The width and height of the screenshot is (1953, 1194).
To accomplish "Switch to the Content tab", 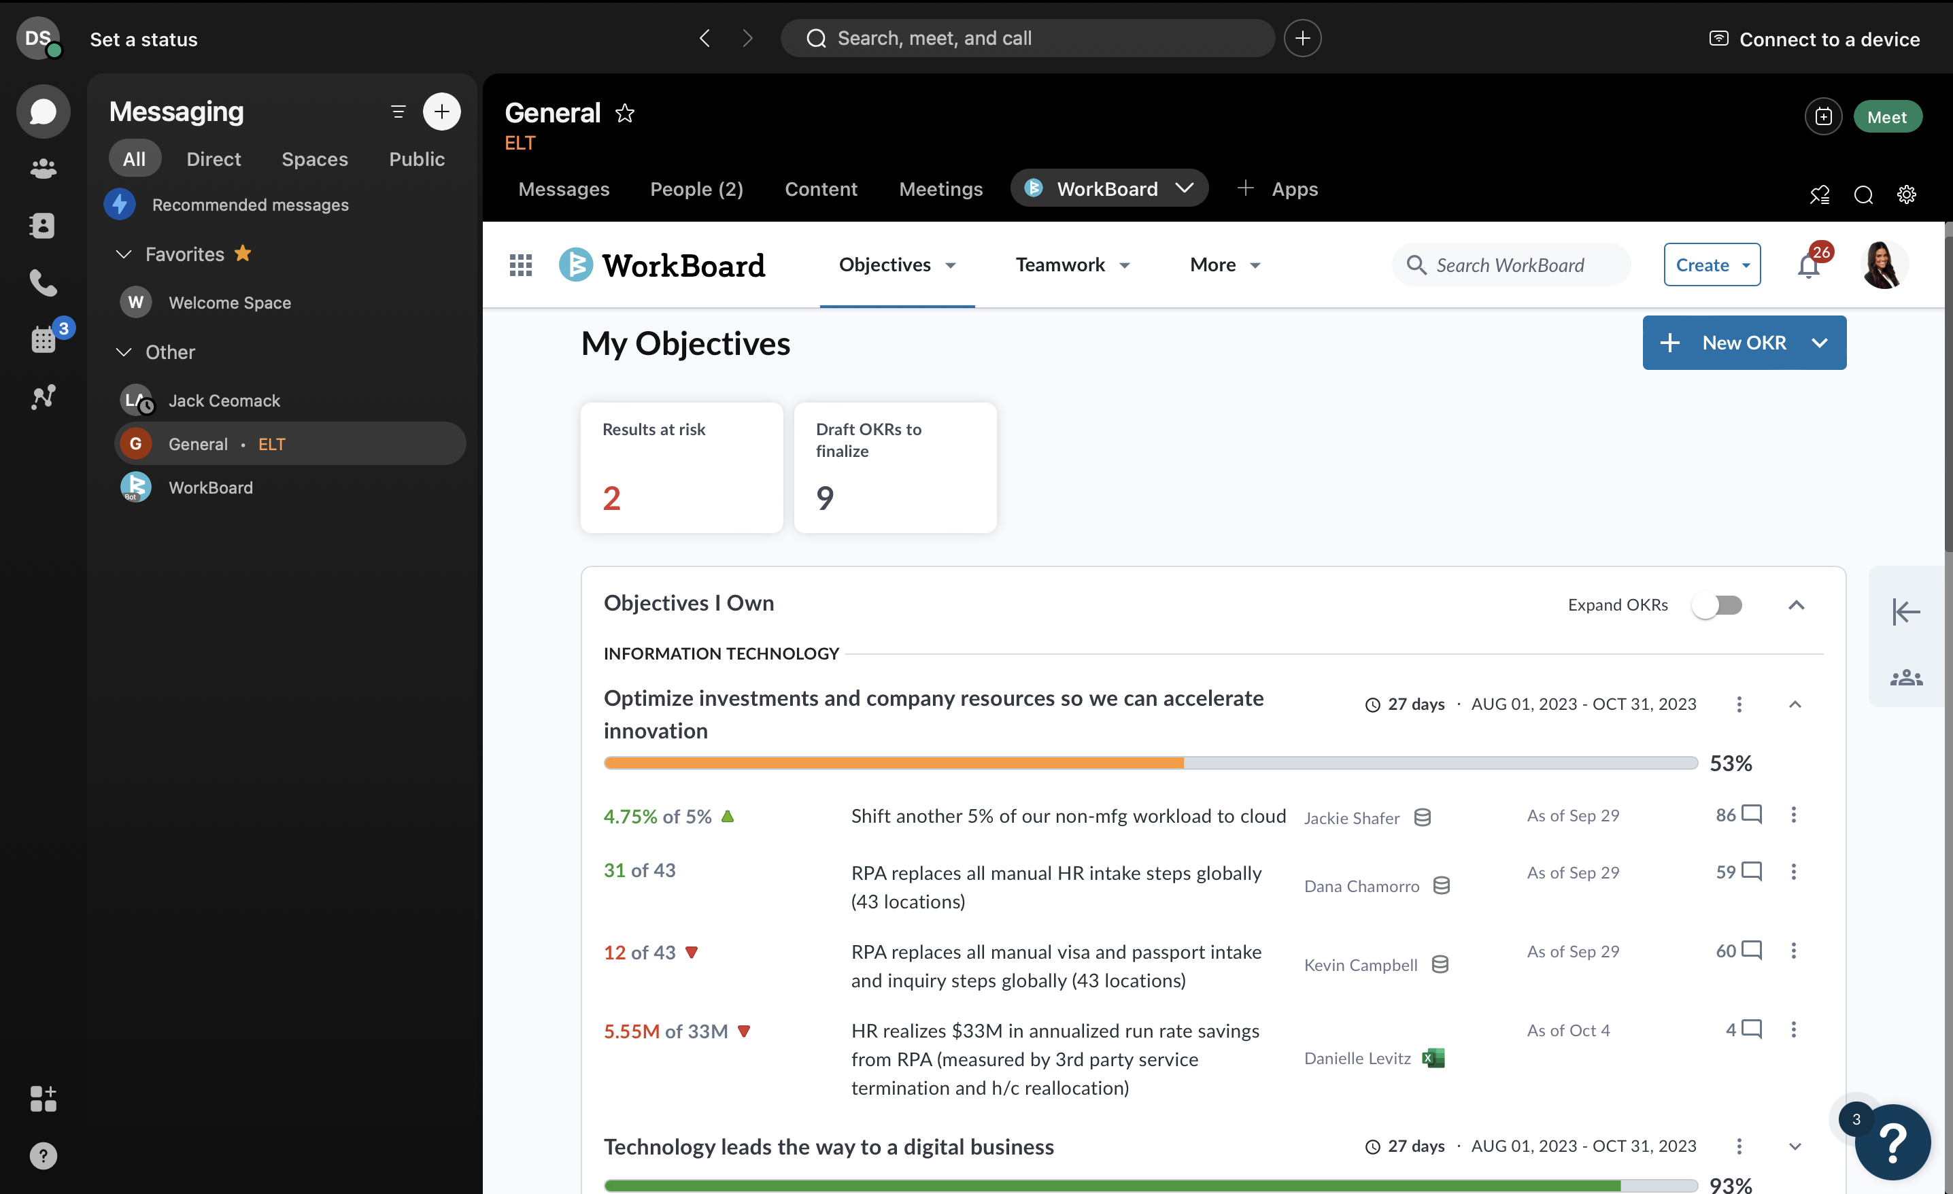I will click(x=820, y=189).
